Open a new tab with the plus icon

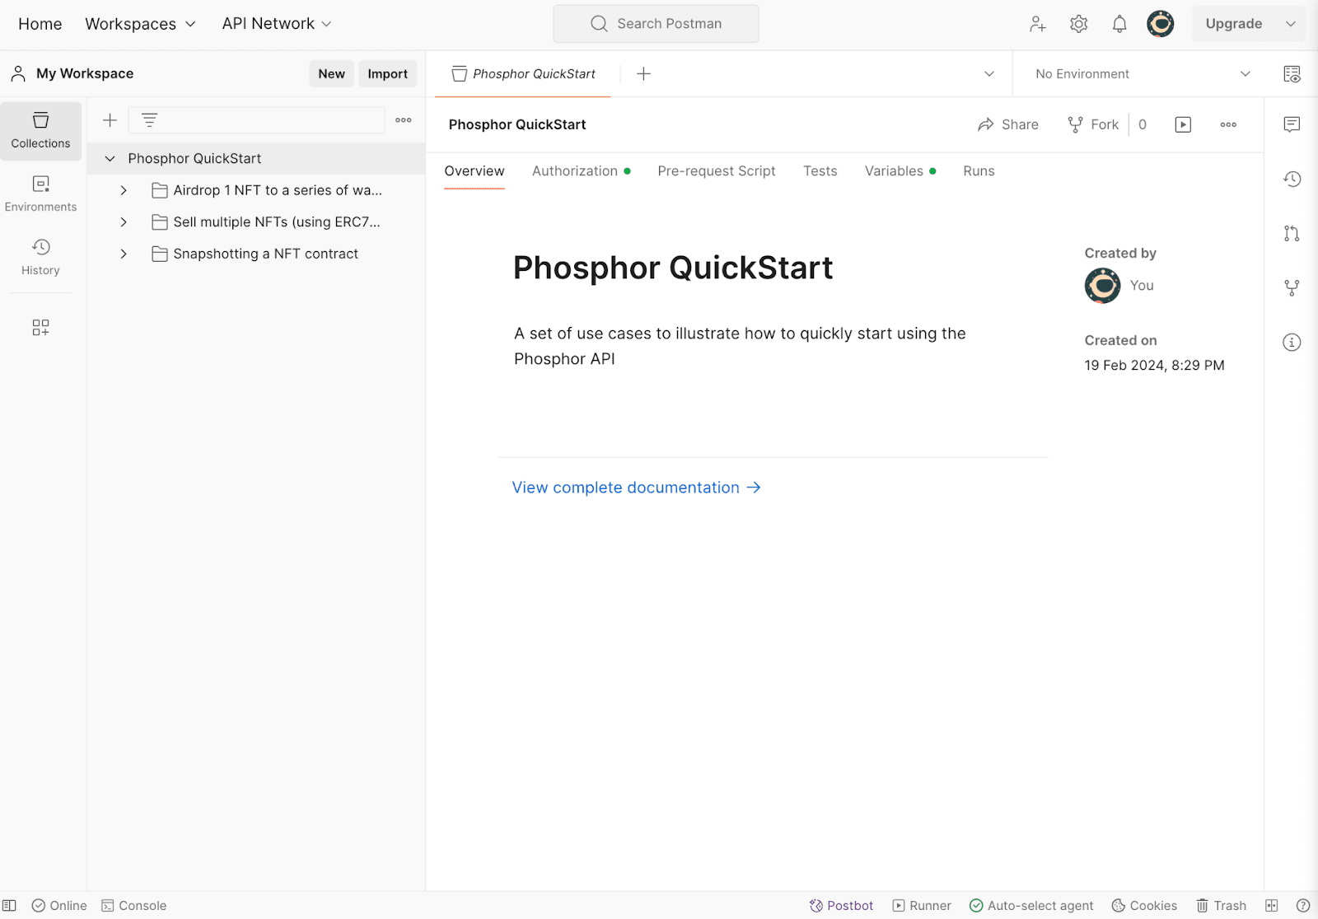coord(644,74)
